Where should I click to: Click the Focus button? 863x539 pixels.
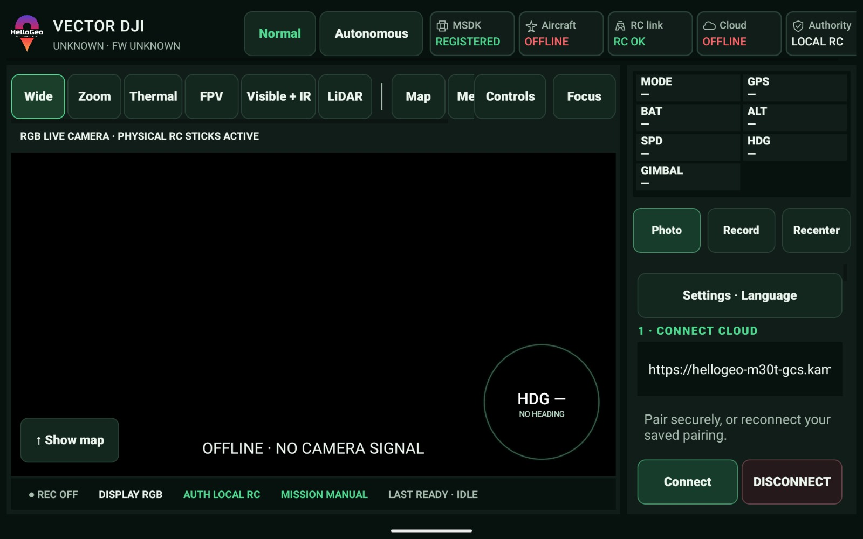[x=584, y=96]
